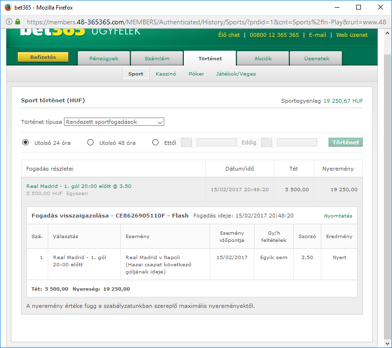The image size is (392, 348).
Task: Click the Tét column header
Action: (294, 169)
